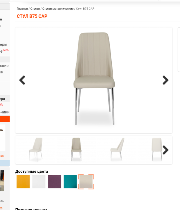Image resolution: width=180 pixels, height=210 pixels.
Task: Open thumbnail of chair back view
Action: coord(157,149)
